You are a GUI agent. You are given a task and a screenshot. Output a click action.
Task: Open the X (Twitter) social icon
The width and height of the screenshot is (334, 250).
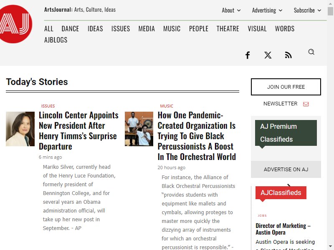click(268, 55)
